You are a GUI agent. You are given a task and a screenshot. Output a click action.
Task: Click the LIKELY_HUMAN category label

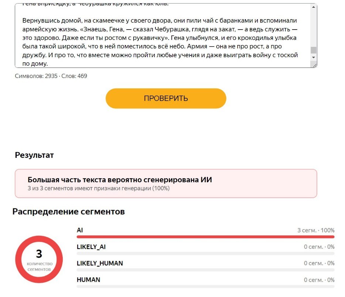pos(100,263)
